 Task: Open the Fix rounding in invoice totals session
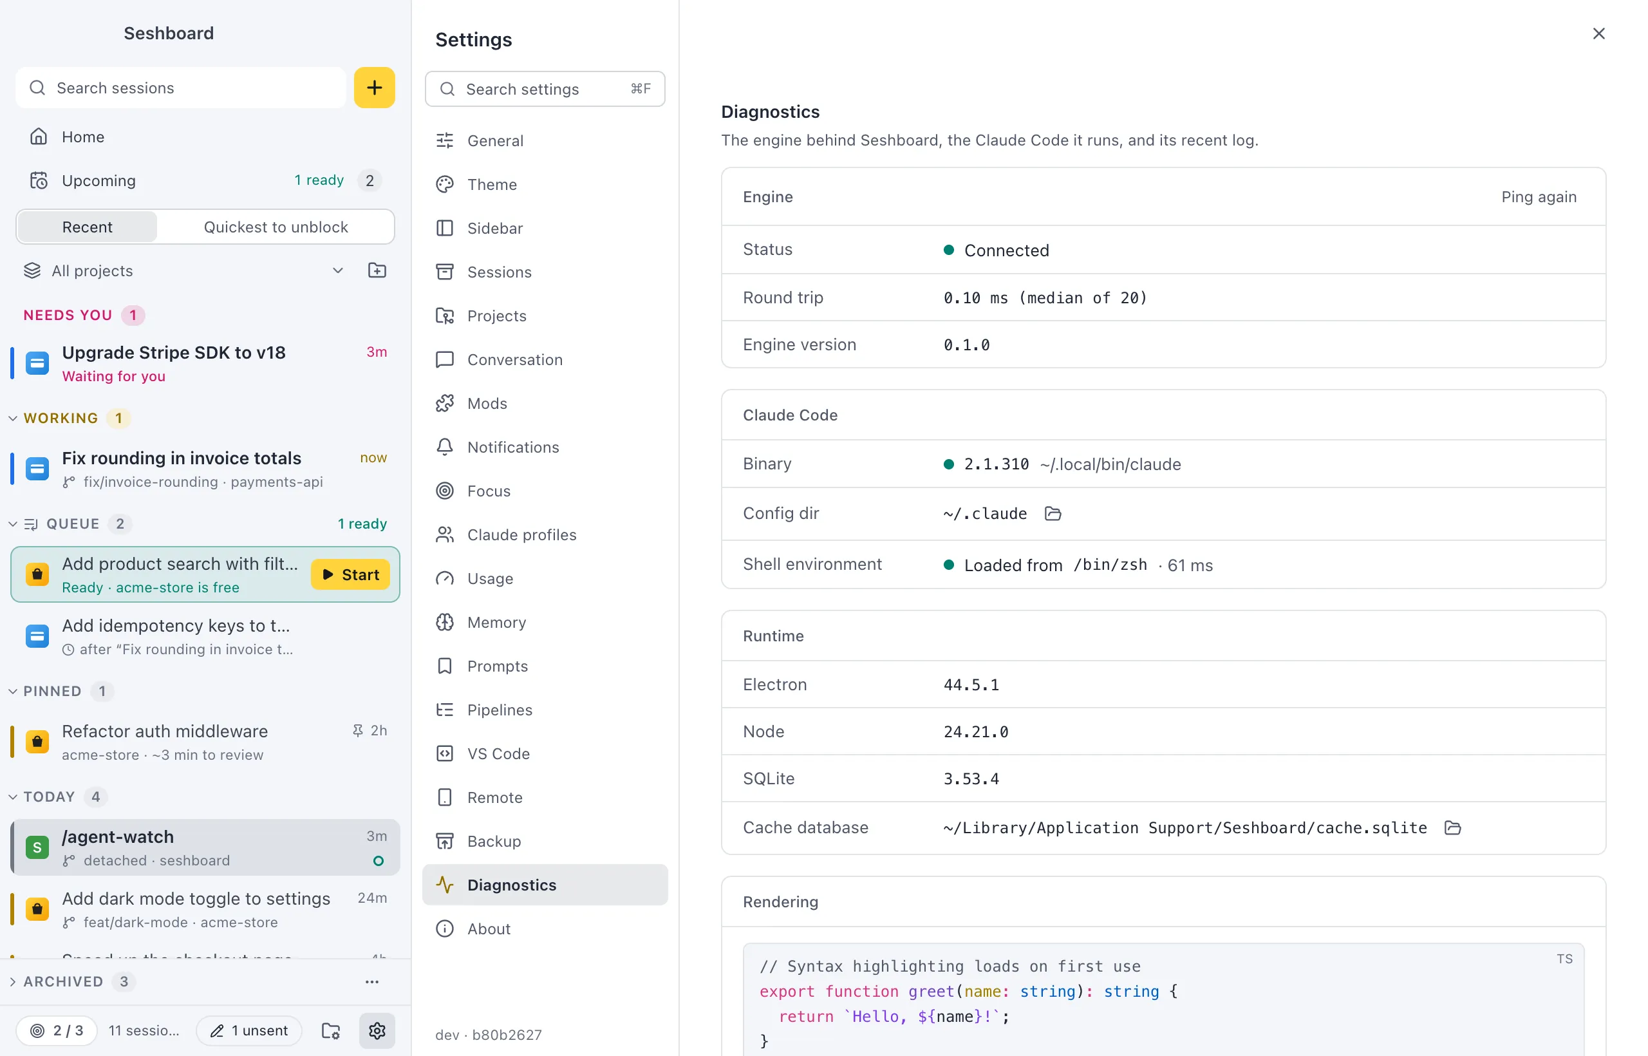click(x=205, y=469)
